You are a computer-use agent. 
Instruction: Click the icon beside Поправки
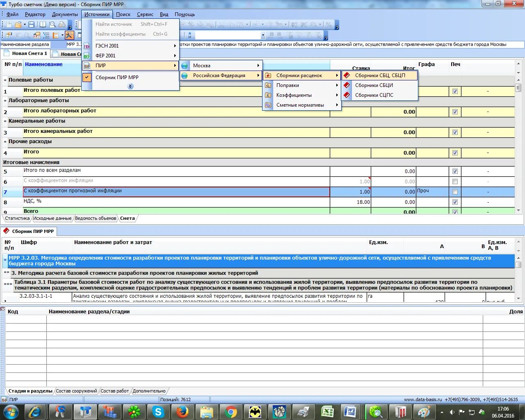tap(268, 85)
